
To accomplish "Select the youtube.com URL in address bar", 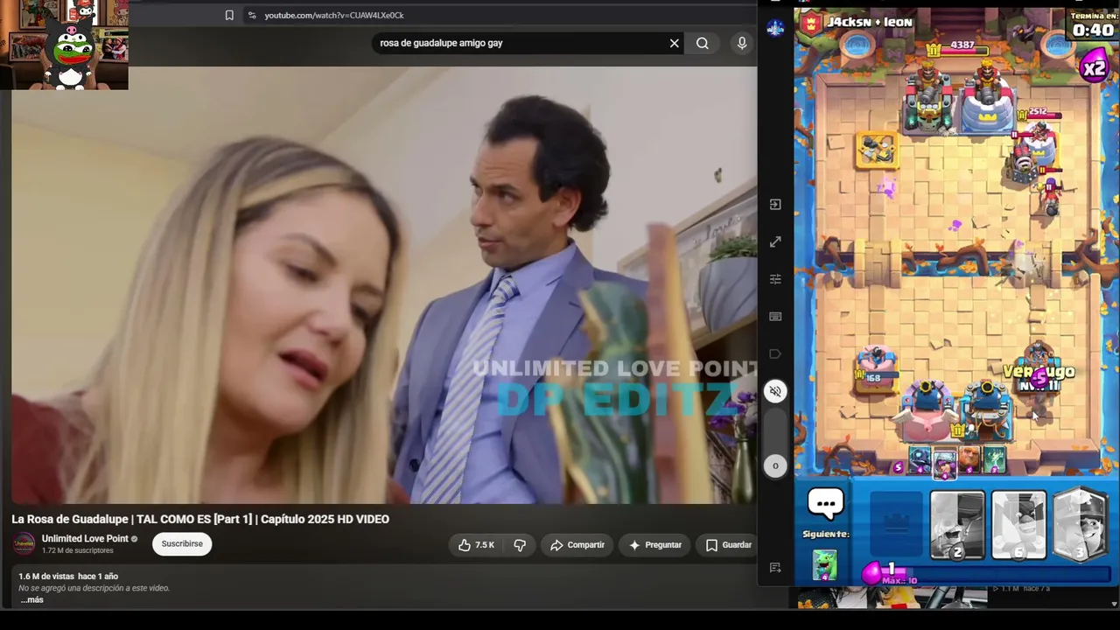I will pos(334,15).
